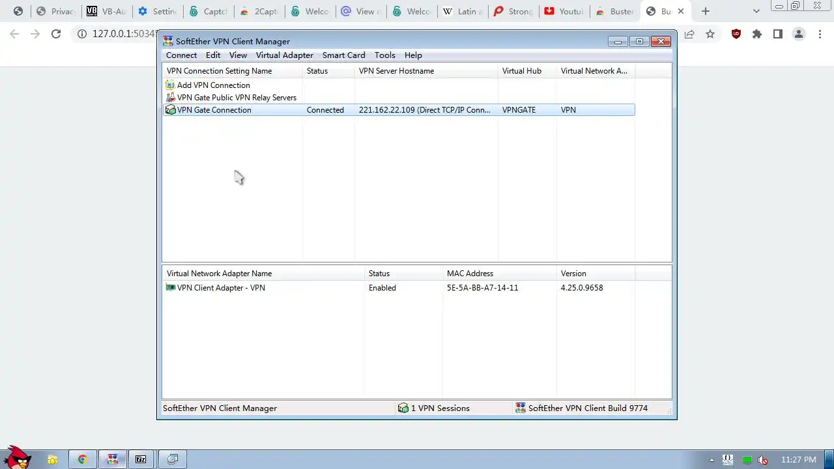
Task: Click the adapter version 4.25.0.9658
Action: tap(581, 287)
